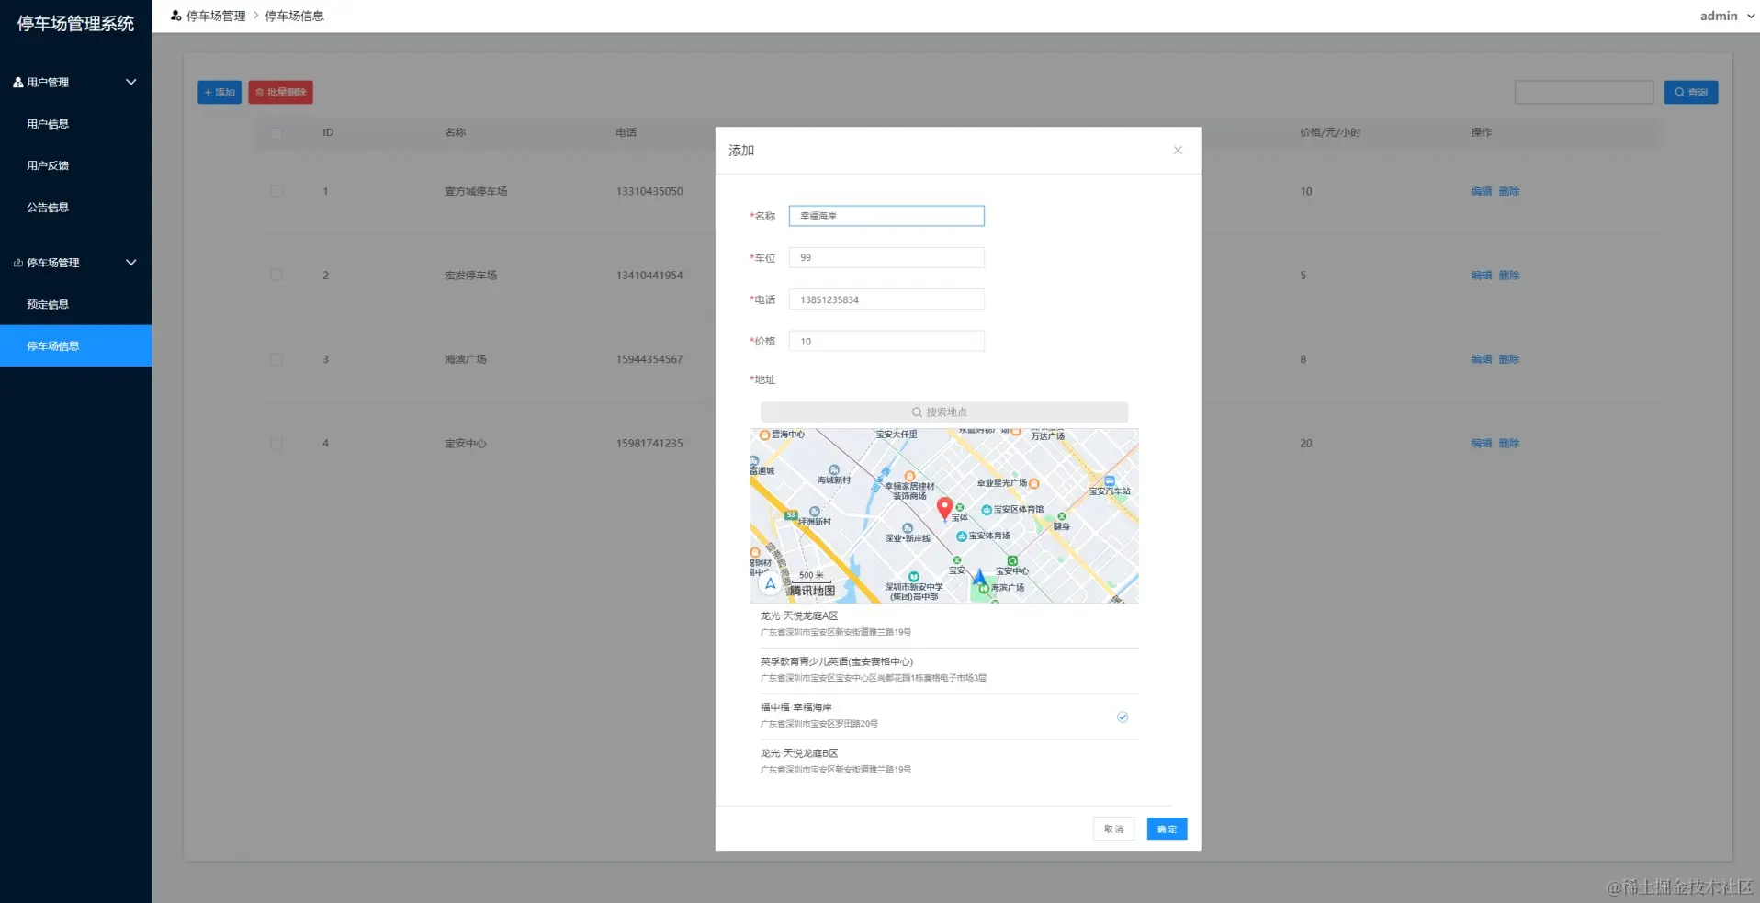Click the user icon beside 用户管理

tap(17, 83)
